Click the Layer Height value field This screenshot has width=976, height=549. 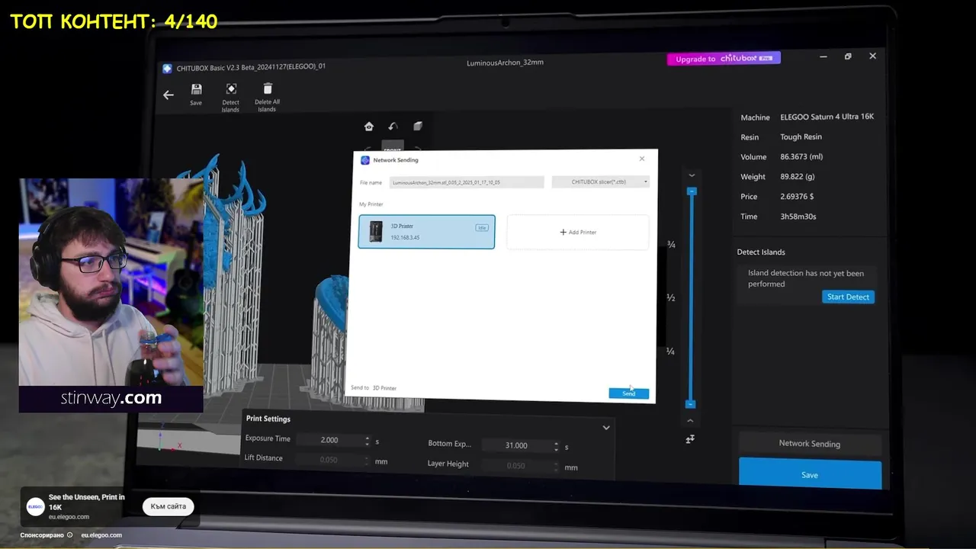click(516, 466)
